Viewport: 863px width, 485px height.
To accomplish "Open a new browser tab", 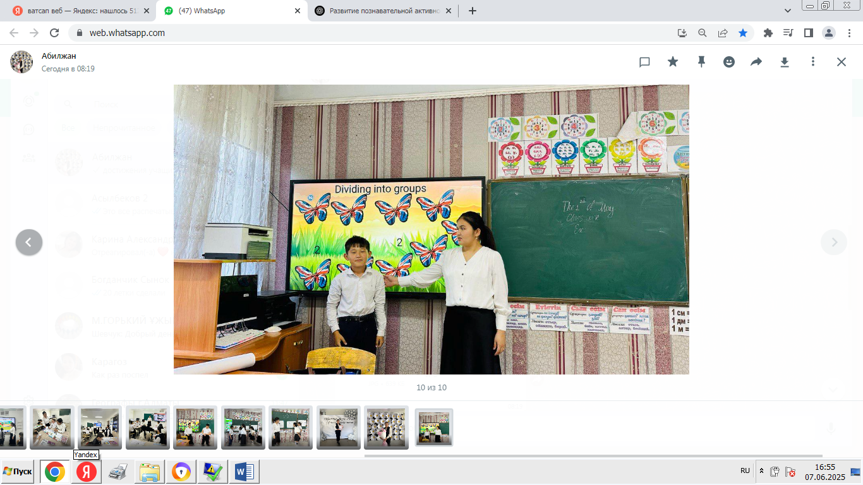I will click(x=473, y=11).
